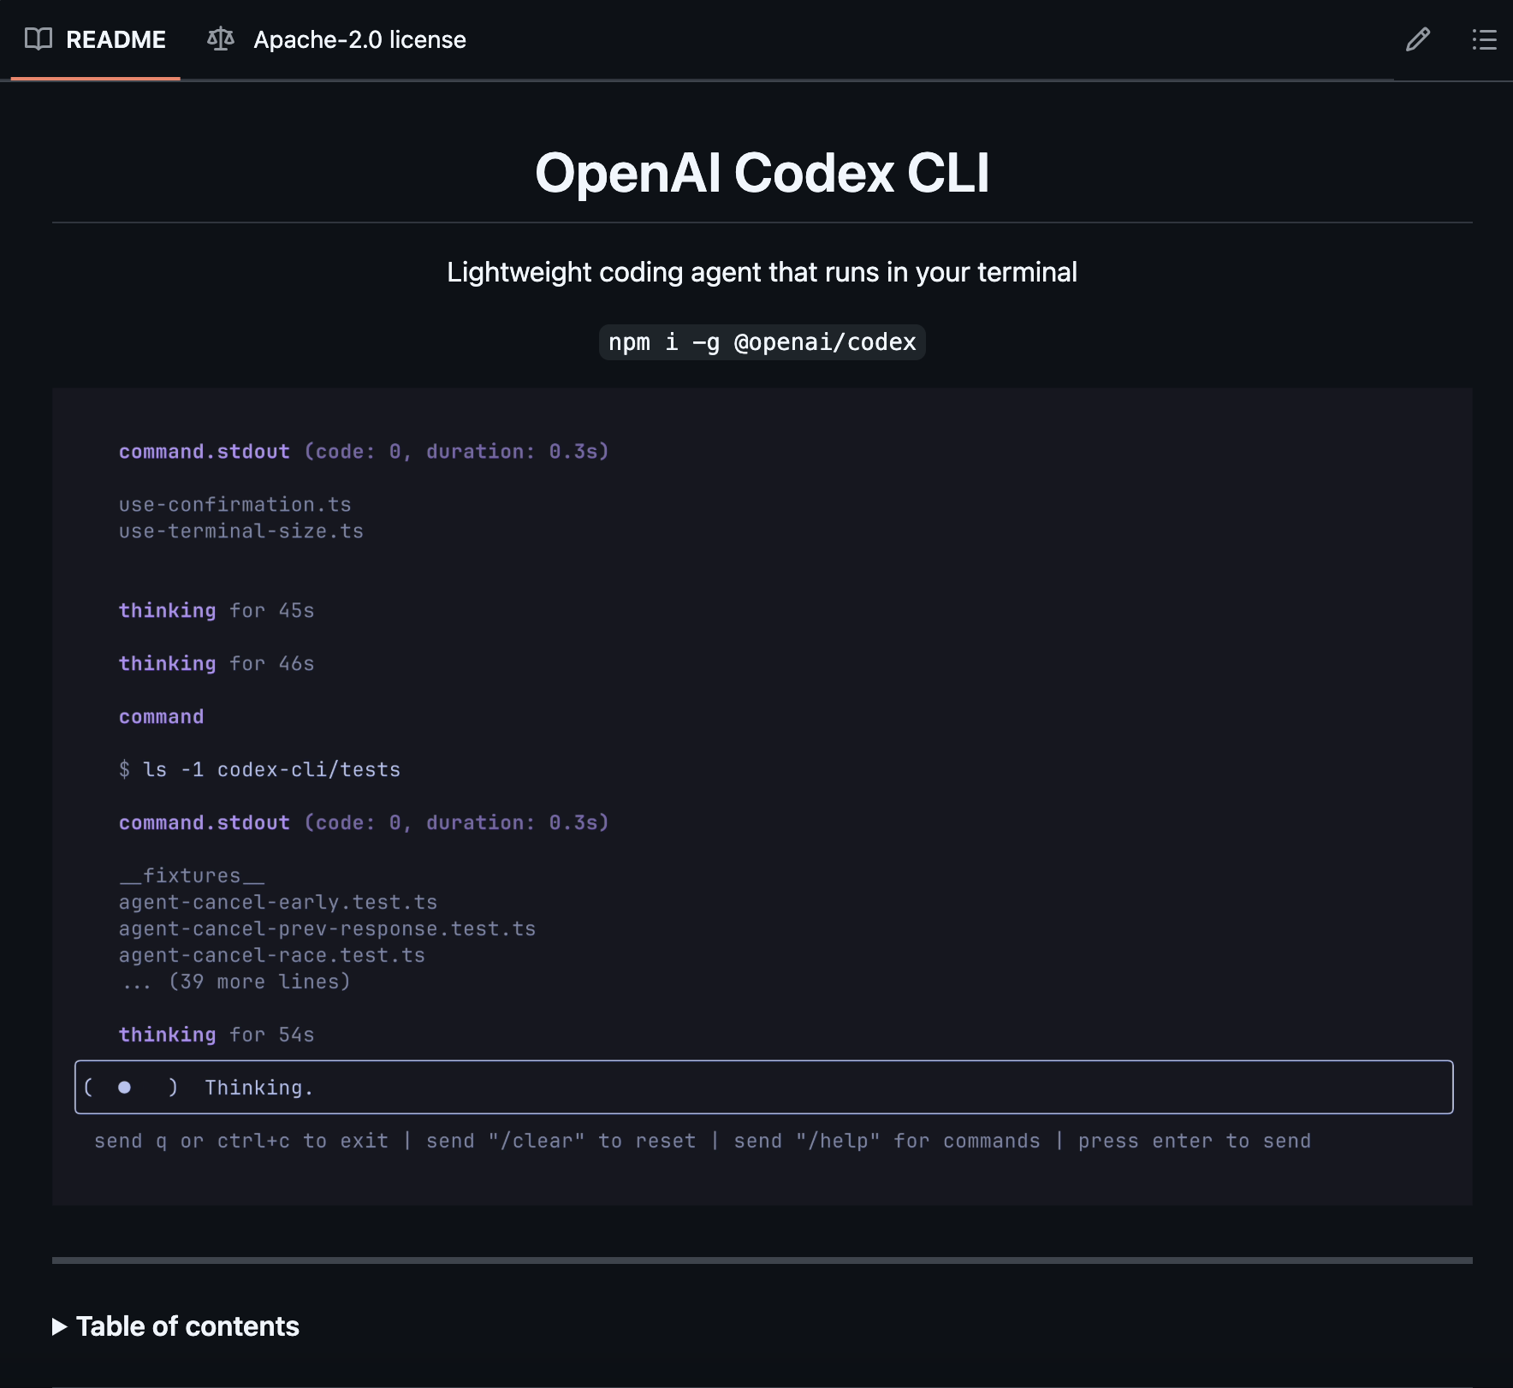
Task: Click the 'ls -1 codex-cli/tests' command line
Action: tap(260, 768)
